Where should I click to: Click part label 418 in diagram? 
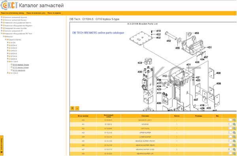coord(202,105)
